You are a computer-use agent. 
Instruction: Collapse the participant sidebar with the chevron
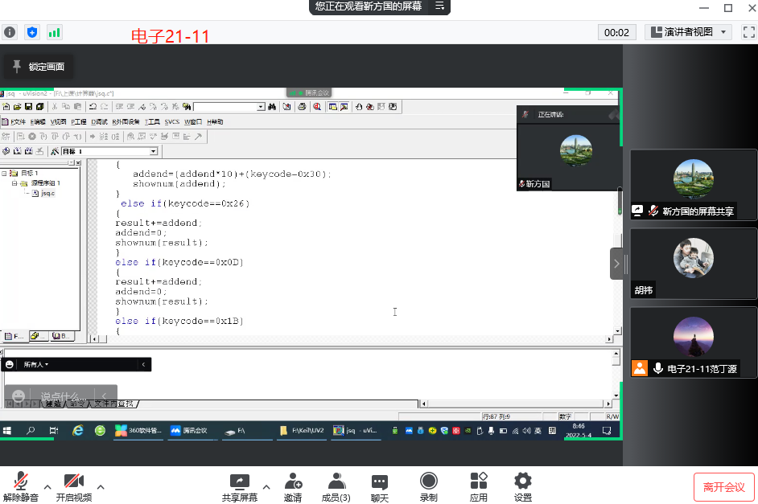point(616,263)
